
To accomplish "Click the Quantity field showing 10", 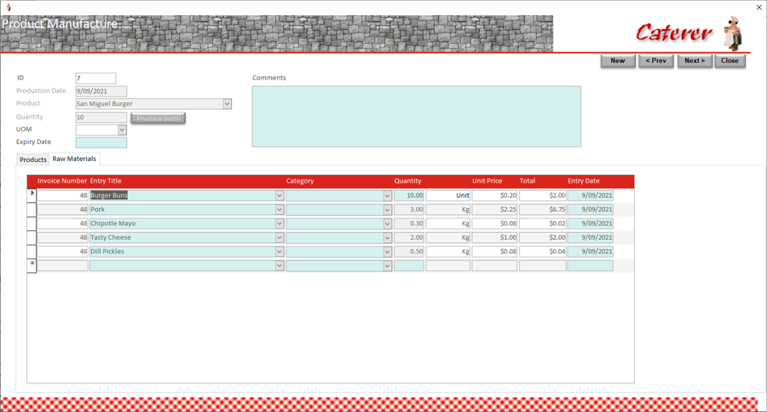I will pyautogui.click(x=101, y=117).
